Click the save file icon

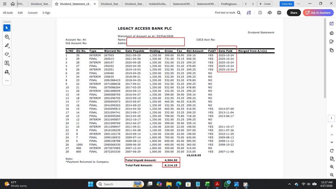click(260, 13)
